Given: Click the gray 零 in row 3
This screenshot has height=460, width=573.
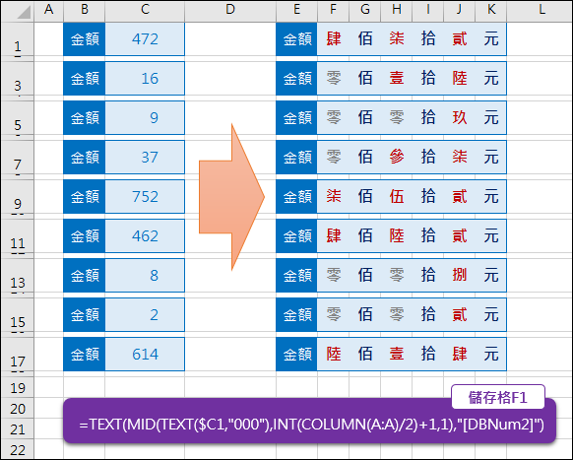Looking at the screenshot, I should coord(333,78).
